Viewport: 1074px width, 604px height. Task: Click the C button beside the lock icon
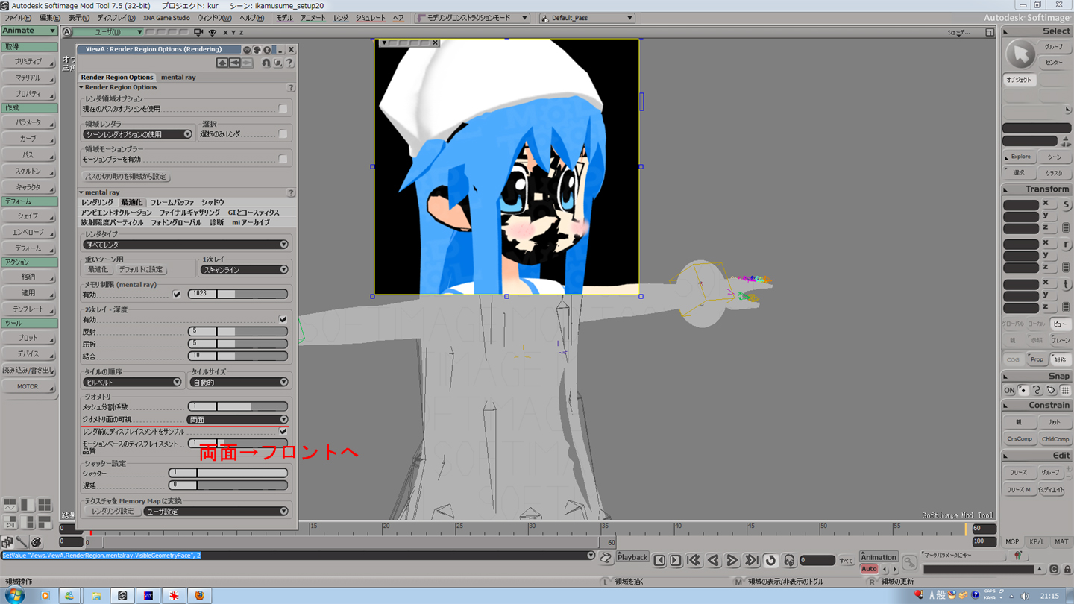(1054, 569)
